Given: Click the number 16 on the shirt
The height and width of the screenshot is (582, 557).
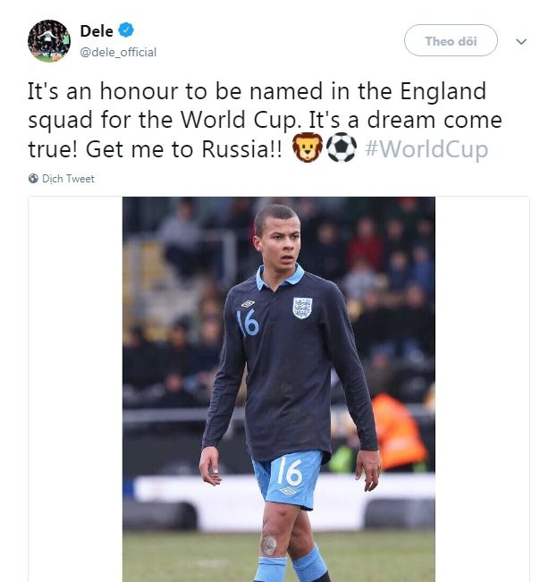Looking at the screenshot, I should click(248, 322).
